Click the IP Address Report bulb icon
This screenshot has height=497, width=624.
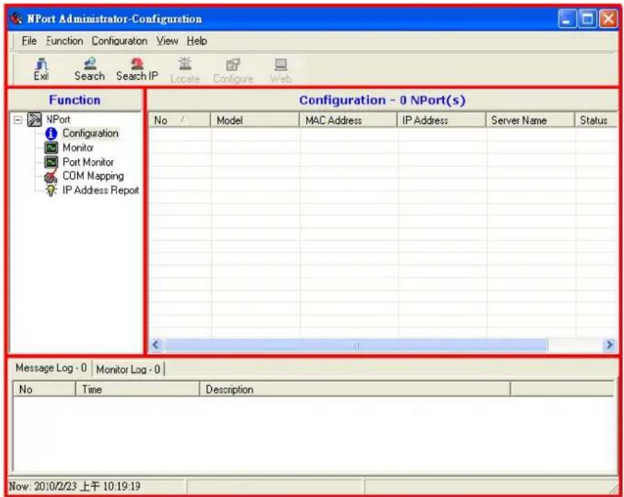(x=51, y=191)
